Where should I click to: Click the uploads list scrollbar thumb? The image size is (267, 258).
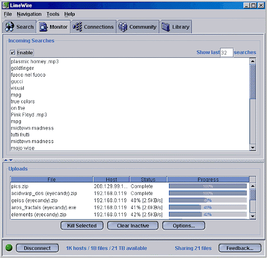253,195
